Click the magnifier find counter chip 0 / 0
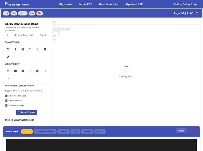 tap(23, 13)
